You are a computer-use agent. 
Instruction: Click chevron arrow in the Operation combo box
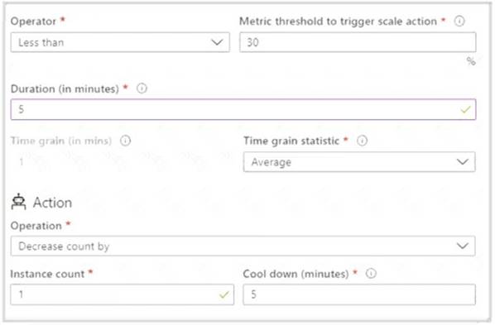tap(463, 246)
